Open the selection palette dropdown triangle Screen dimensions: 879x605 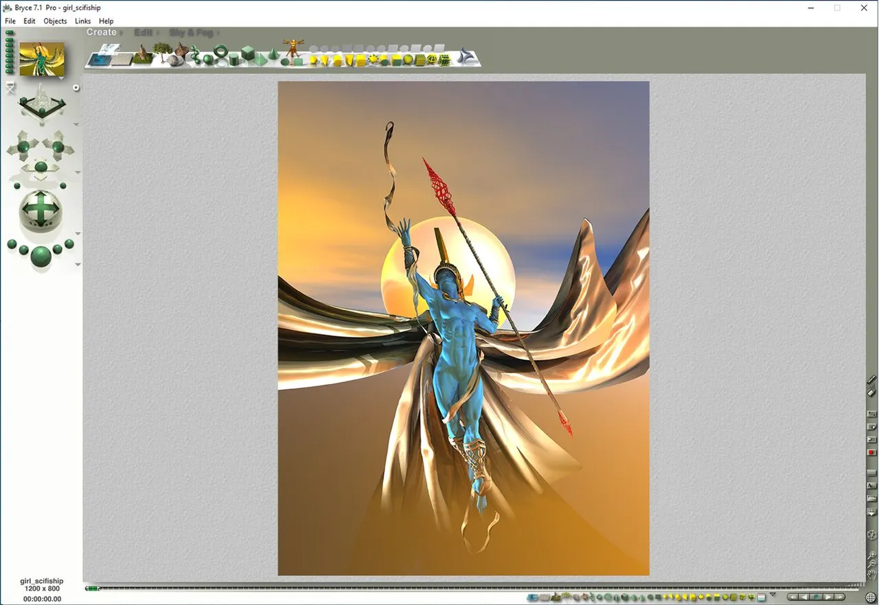(773, 595)
